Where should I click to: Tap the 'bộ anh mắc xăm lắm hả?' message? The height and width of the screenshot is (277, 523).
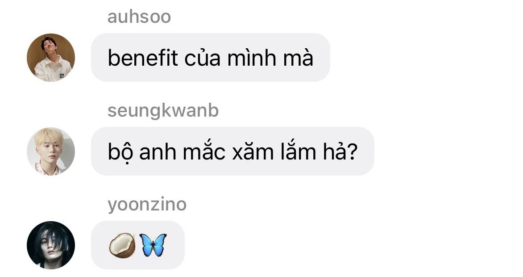point(232,151)
